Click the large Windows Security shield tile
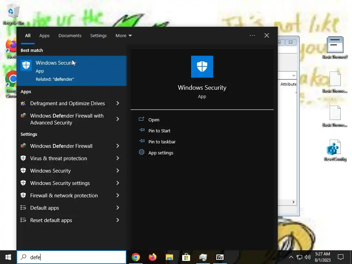This screenshot has width=352, height=264. click(x=202, y=67)
